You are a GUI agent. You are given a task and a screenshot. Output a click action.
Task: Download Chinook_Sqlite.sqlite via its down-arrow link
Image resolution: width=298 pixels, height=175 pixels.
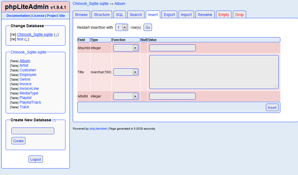coord(56,34)
